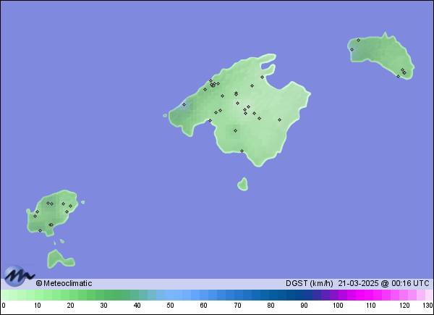Pick the purple swatch above the 100 label

pyautogui.click(x=337, y=295)
